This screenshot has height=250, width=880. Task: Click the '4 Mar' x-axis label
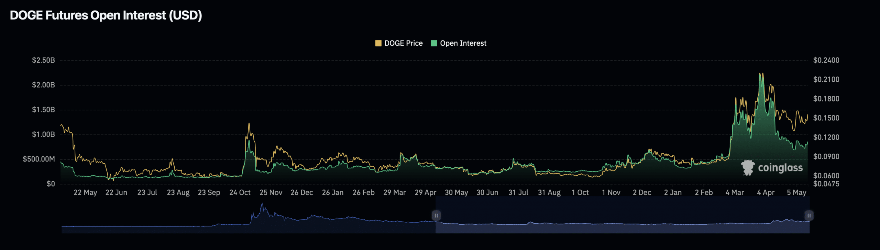735,192
